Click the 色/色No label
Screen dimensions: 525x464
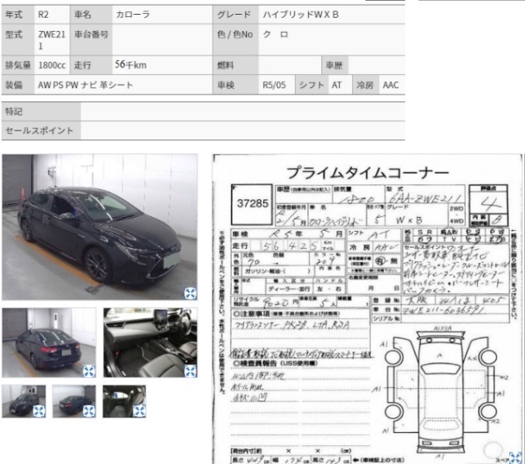235,34
